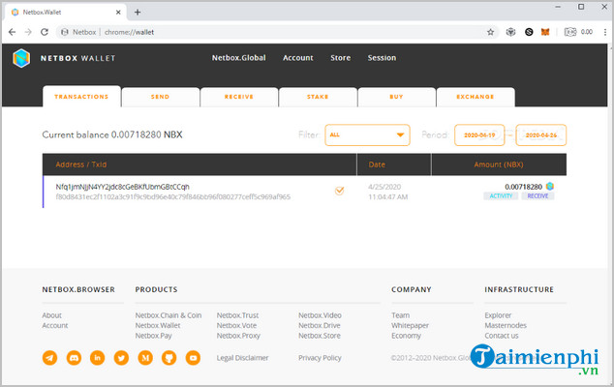
Task: Reload the wallet page
Action: (45, 32)
